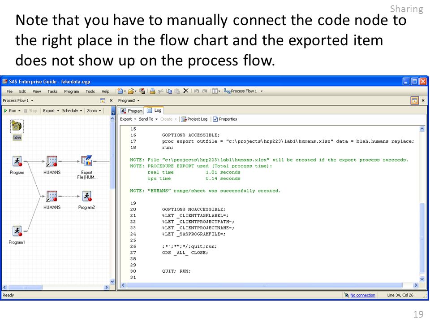Click the Undo toolbar icon
Image resolution: width=430 pixels, height=323 pixels.
pyautogui.click(x=196, y=91)
